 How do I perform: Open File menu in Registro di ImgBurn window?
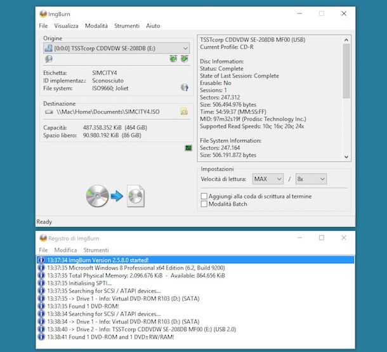coord(43,250)
